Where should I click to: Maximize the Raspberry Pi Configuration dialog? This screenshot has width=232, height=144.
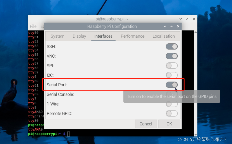point(171,26)
